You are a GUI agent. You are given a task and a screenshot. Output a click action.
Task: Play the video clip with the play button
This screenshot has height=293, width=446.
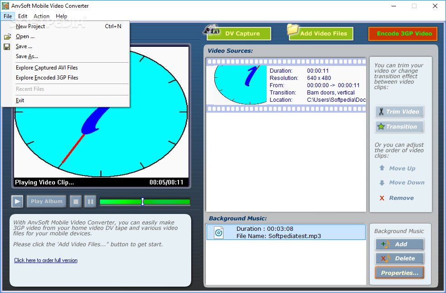(x=17, y=201)
